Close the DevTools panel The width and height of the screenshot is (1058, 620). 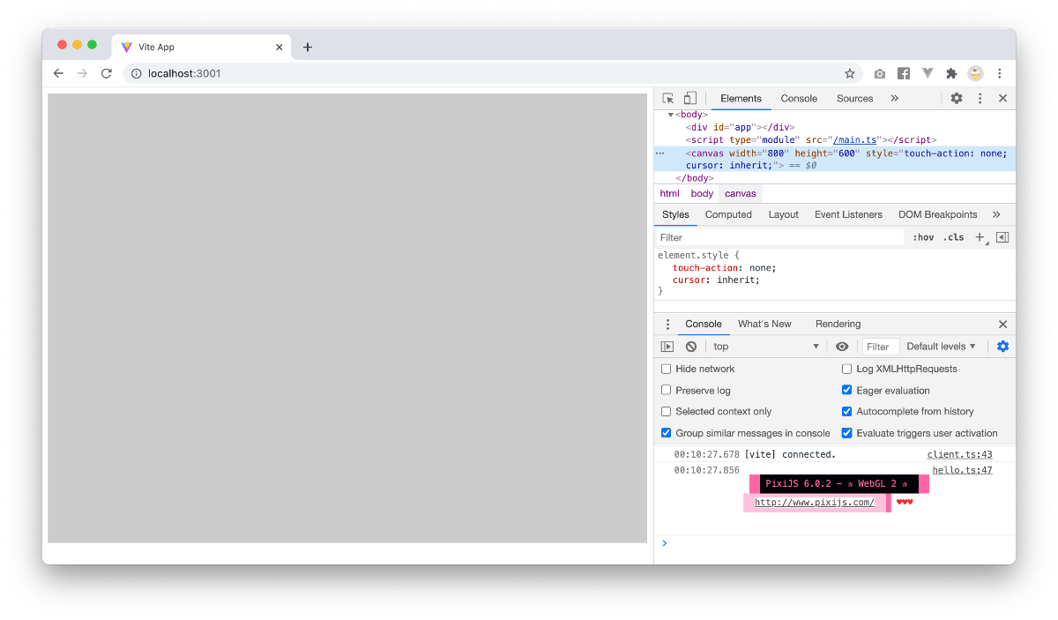(x=1002, y=98)
